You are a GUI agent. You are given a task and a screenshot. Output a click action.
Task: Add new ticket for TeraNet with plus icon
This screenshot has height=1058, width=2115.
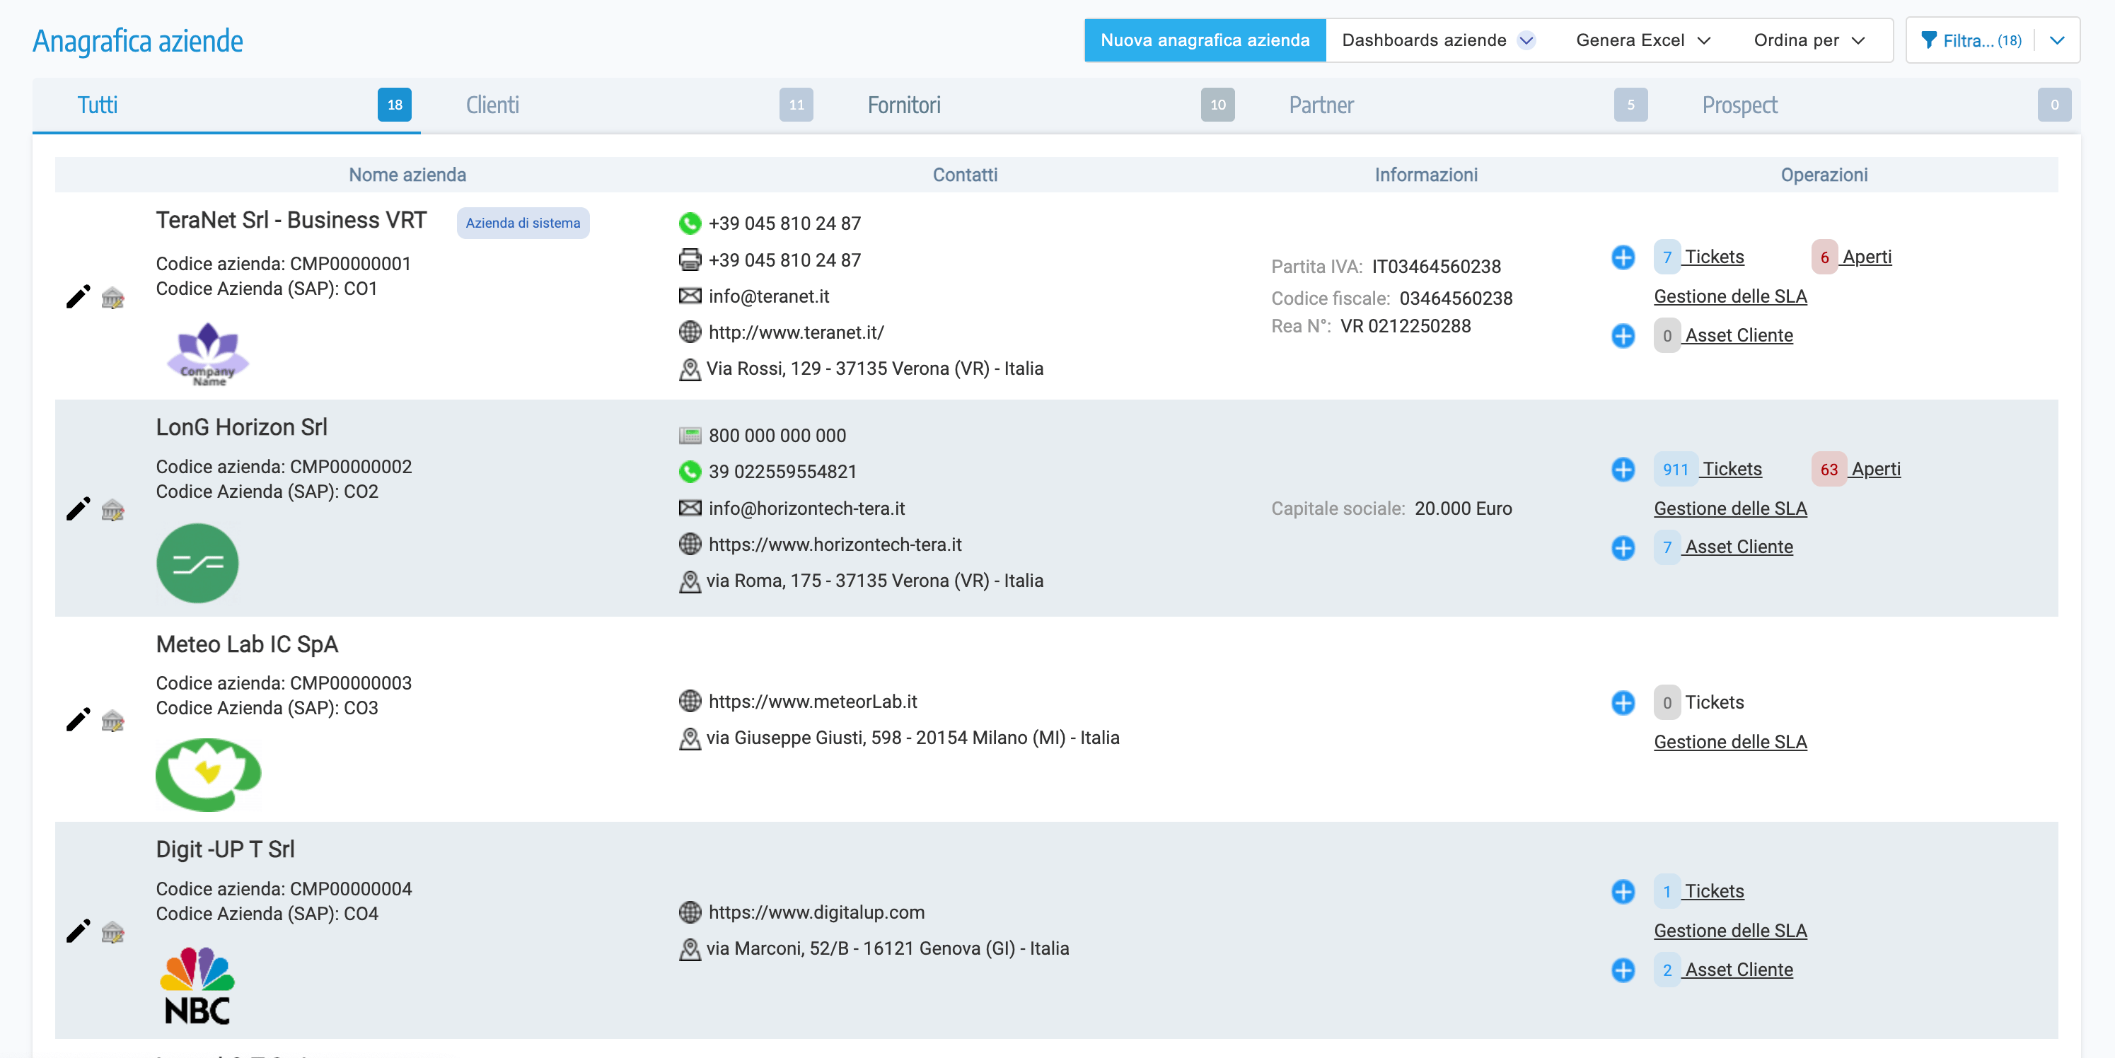(x=1623, y=257)
